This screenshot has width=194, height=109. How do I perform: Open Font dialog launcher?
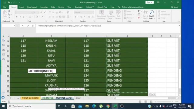click(46, 21)
